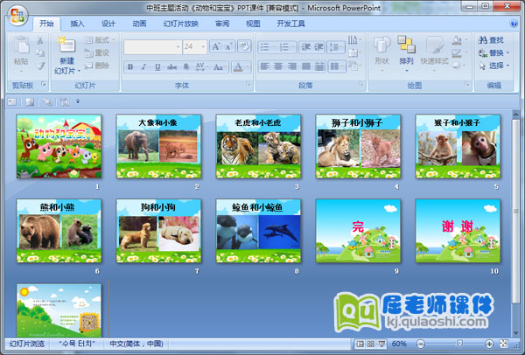The height and width of the screenshot is (355, 525).
Task: Expand the New Slide dropdown arrow
Action: (66, 71)
